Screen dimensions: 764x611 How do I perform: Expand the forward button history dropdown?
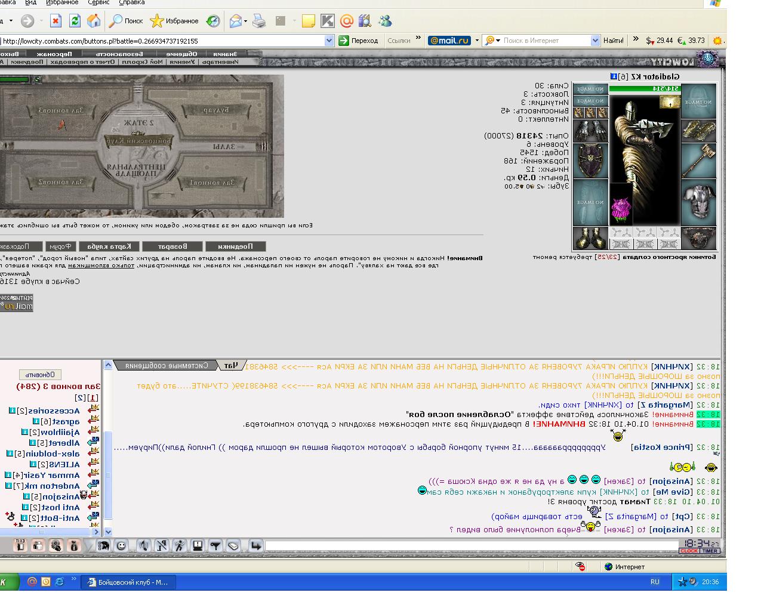(x=41, y=21)
